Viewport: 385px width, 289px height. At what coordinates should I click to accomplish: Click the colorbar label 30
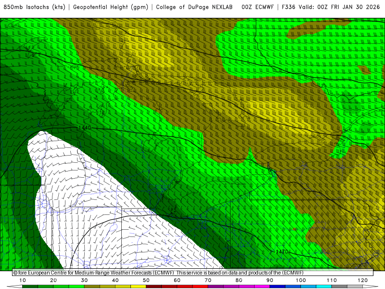[84, 280]
